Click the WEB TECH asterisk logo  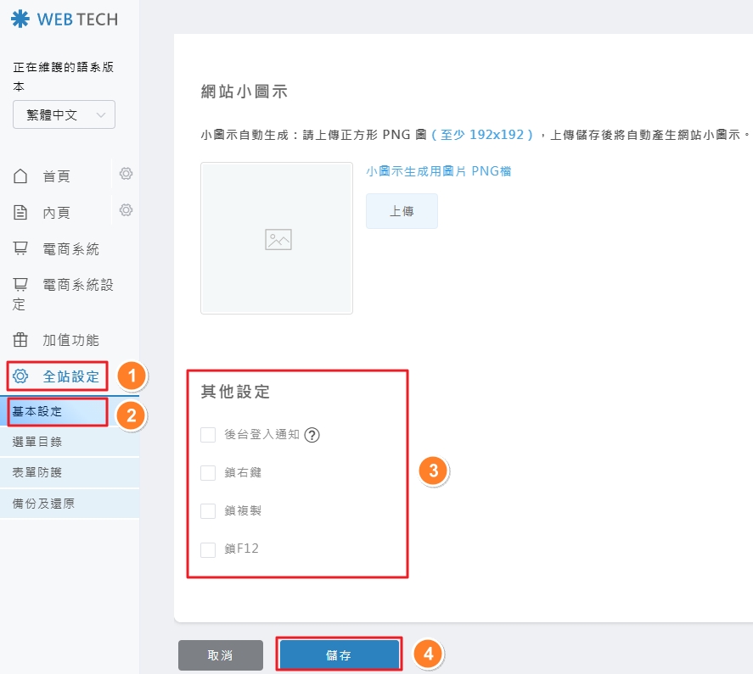pos(19,19)
